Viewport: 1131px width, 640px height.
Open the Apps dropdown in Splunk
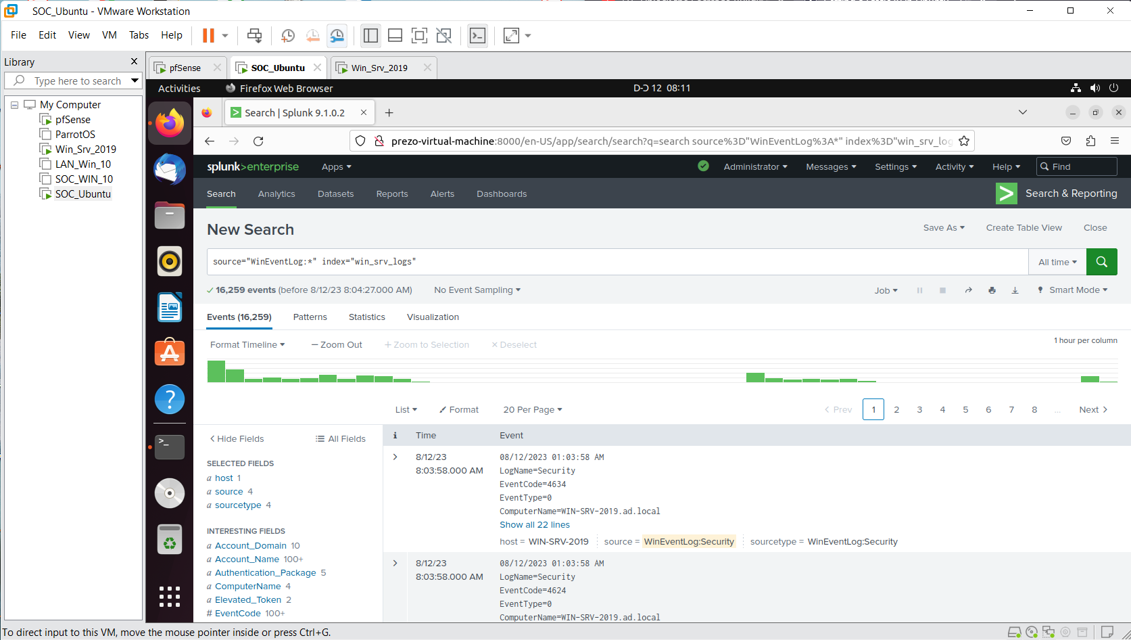pyautogui.click(x=336, y=167)
